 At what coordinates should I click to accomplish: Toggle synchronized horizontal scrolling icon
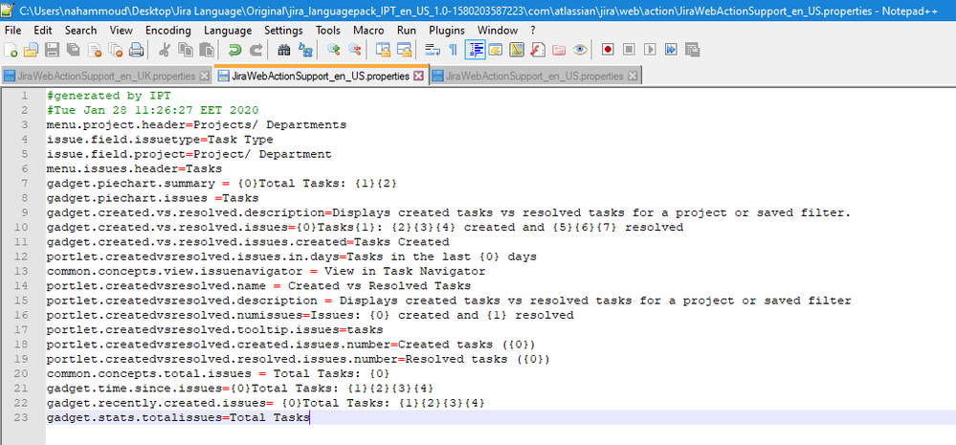click(x=404, y=50)
